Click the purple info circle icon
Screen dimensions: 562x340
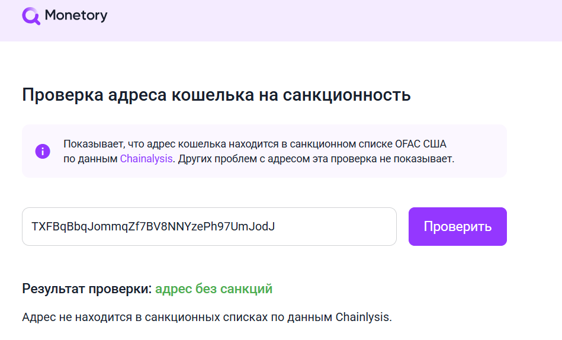(x=43, y=151)
